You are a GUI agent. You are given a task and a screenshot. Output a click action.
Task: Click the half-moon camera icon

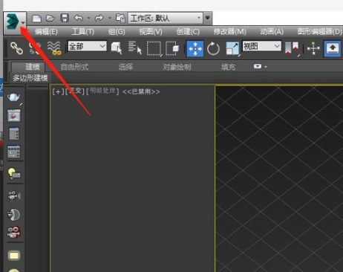pyautogui.click(x=14, y=215)
